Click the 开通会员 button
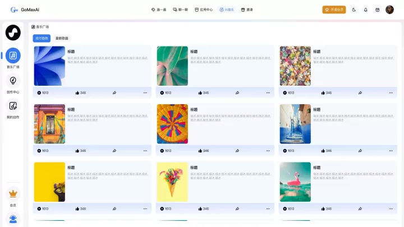 click(334, 10)
